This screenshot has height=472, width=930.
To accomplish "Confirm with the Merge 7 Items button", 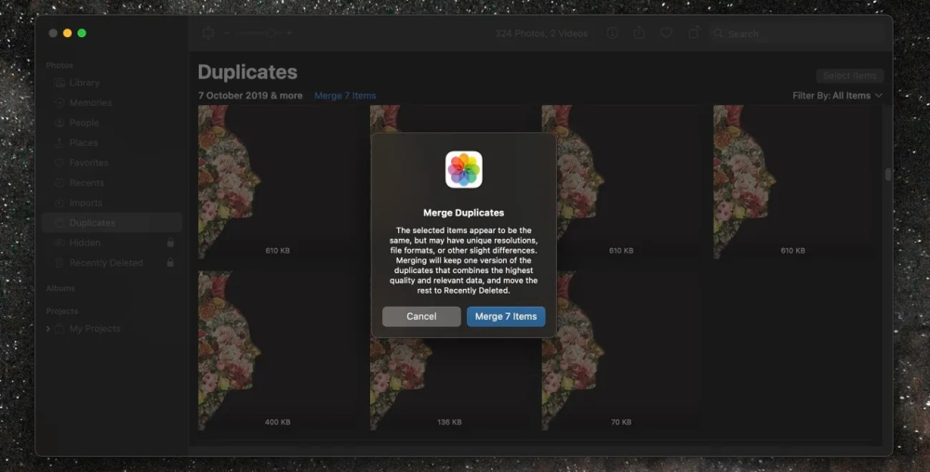I will click(x=505, y=317).
